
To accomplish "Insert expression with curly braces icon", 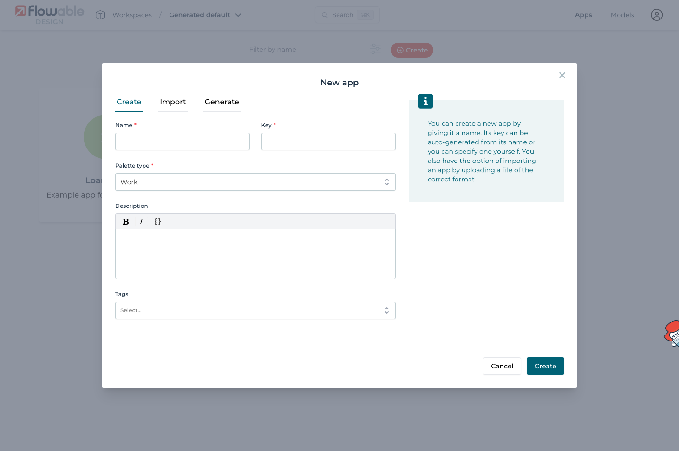I will [157, 222].
